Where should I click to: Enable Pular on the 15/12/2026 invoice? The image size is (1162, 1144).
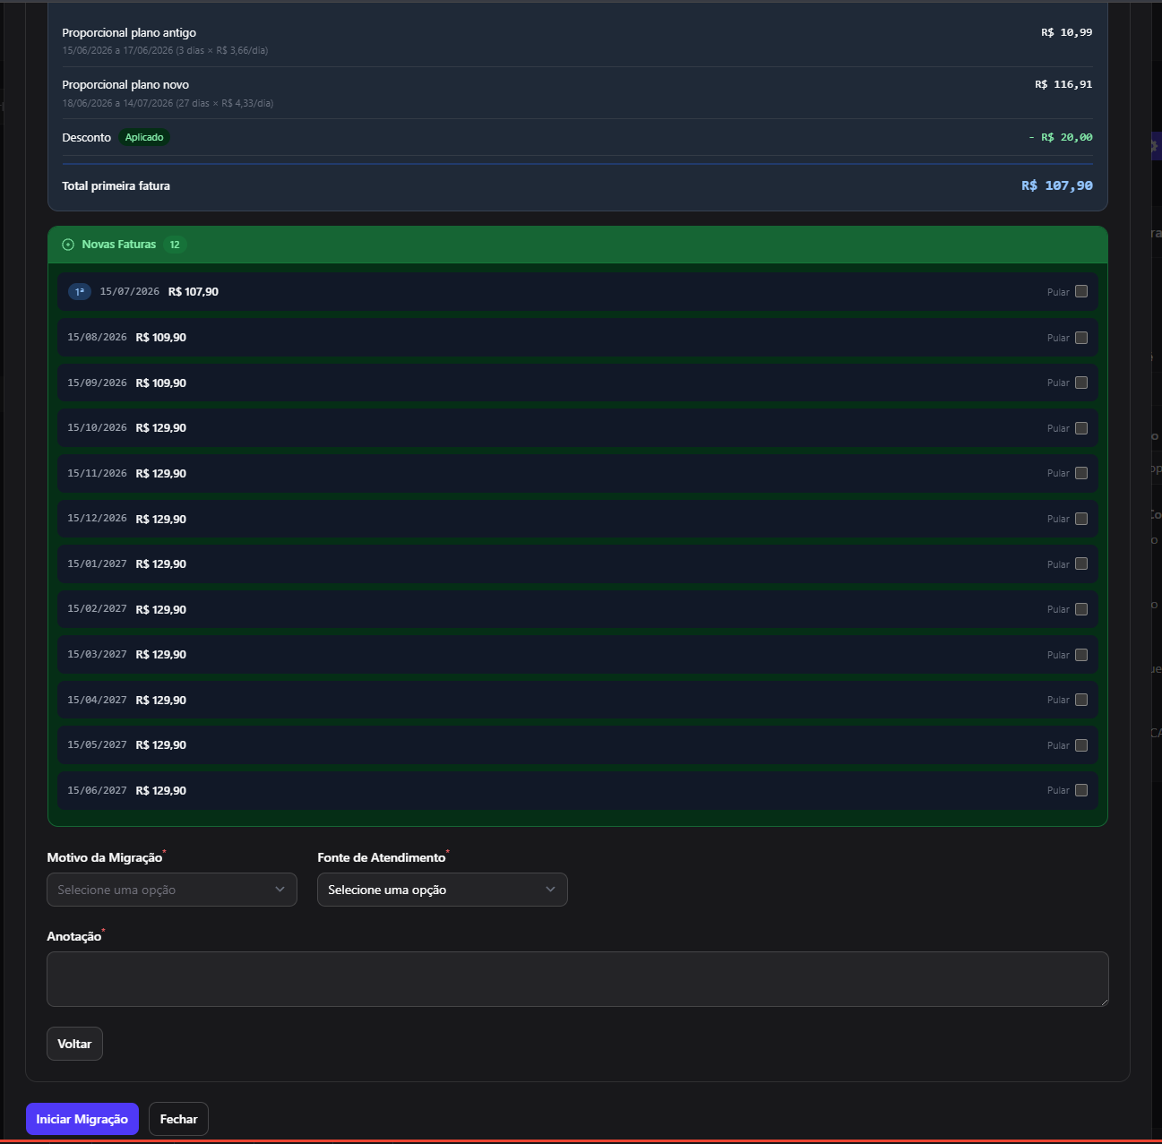pyautogui.click(x=1081, y=519)
